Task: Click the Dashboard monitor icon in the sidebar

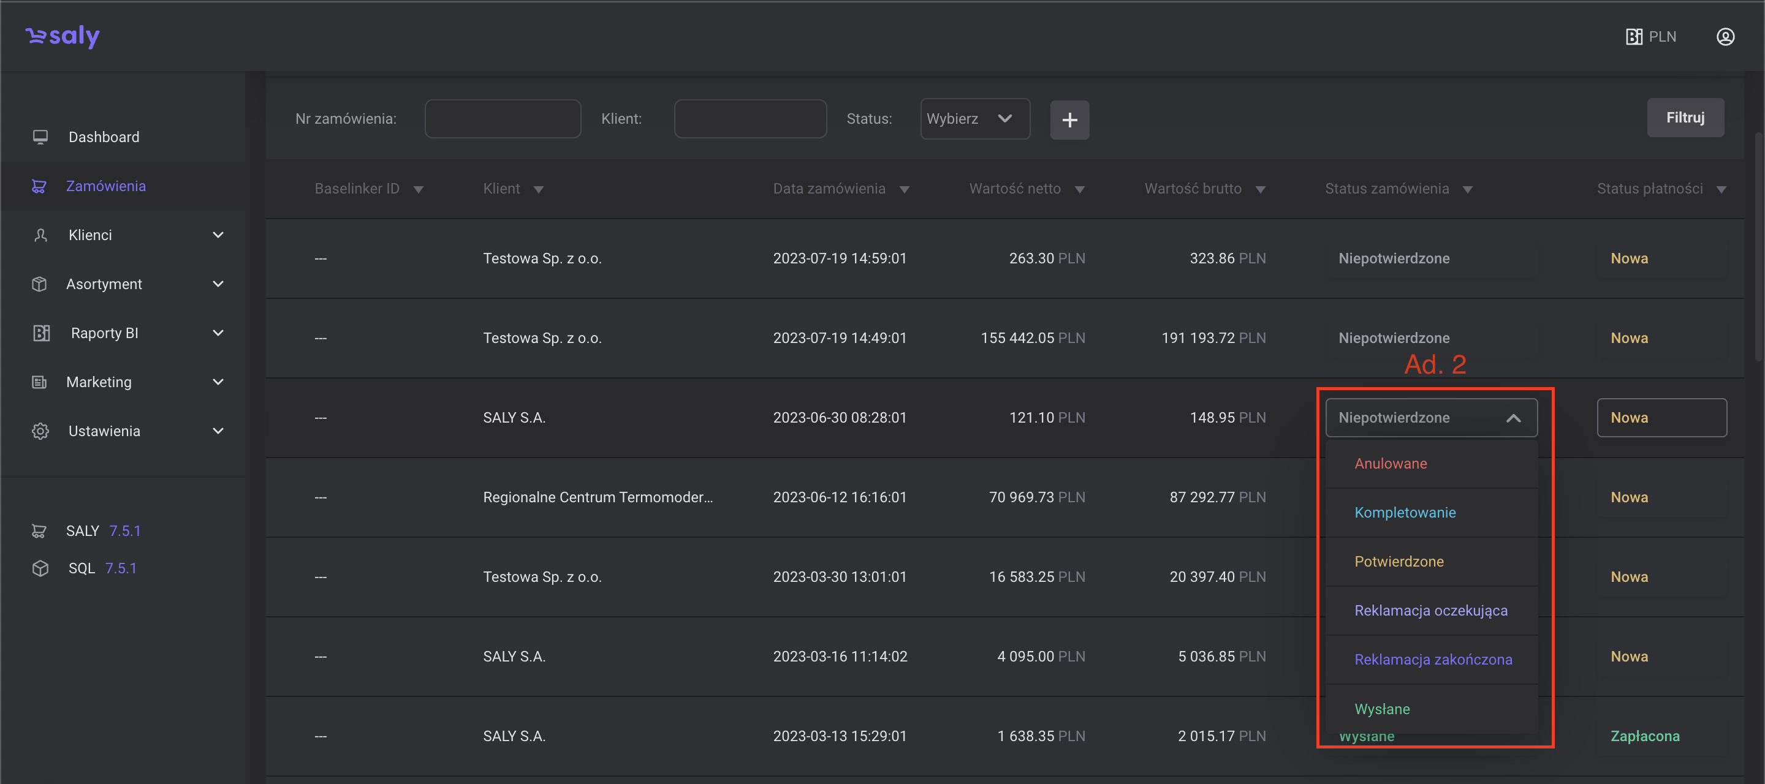Action: tap(40, 137)
